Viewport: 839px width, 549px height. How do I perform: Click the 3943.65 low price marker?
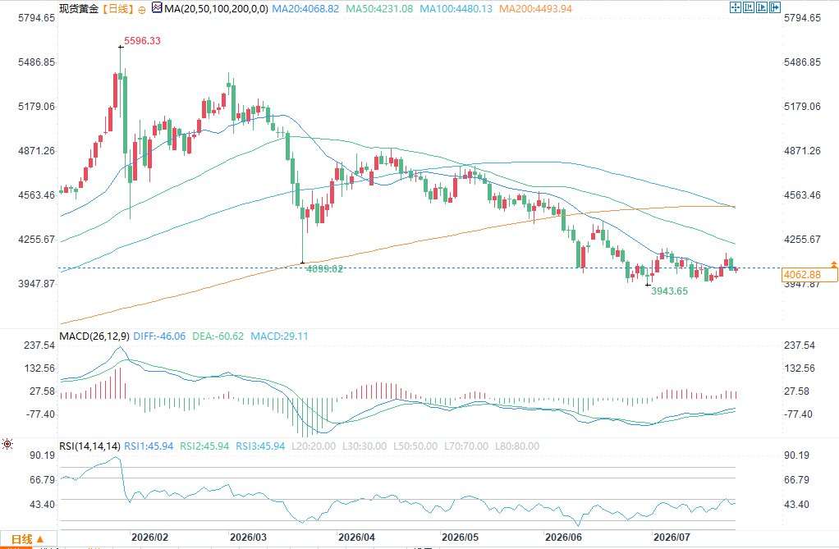point(669,291)
